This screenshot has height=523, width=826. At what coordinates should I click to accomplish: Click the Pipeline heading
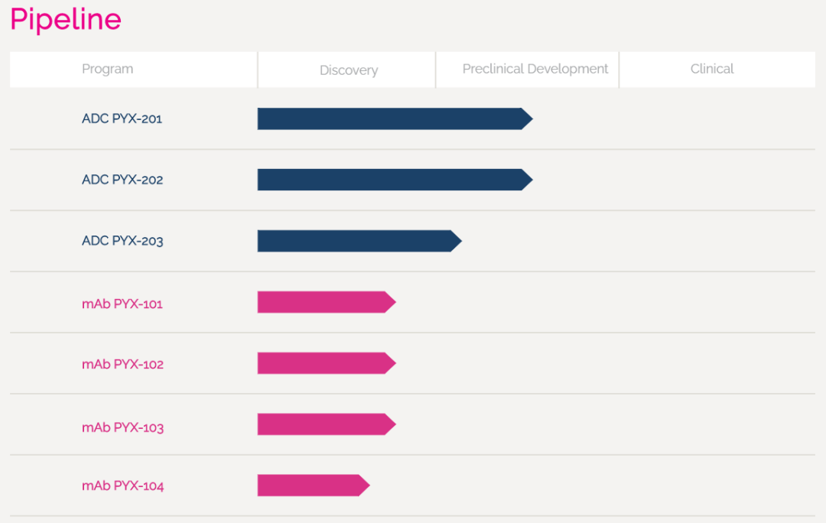tap(66, 20)
